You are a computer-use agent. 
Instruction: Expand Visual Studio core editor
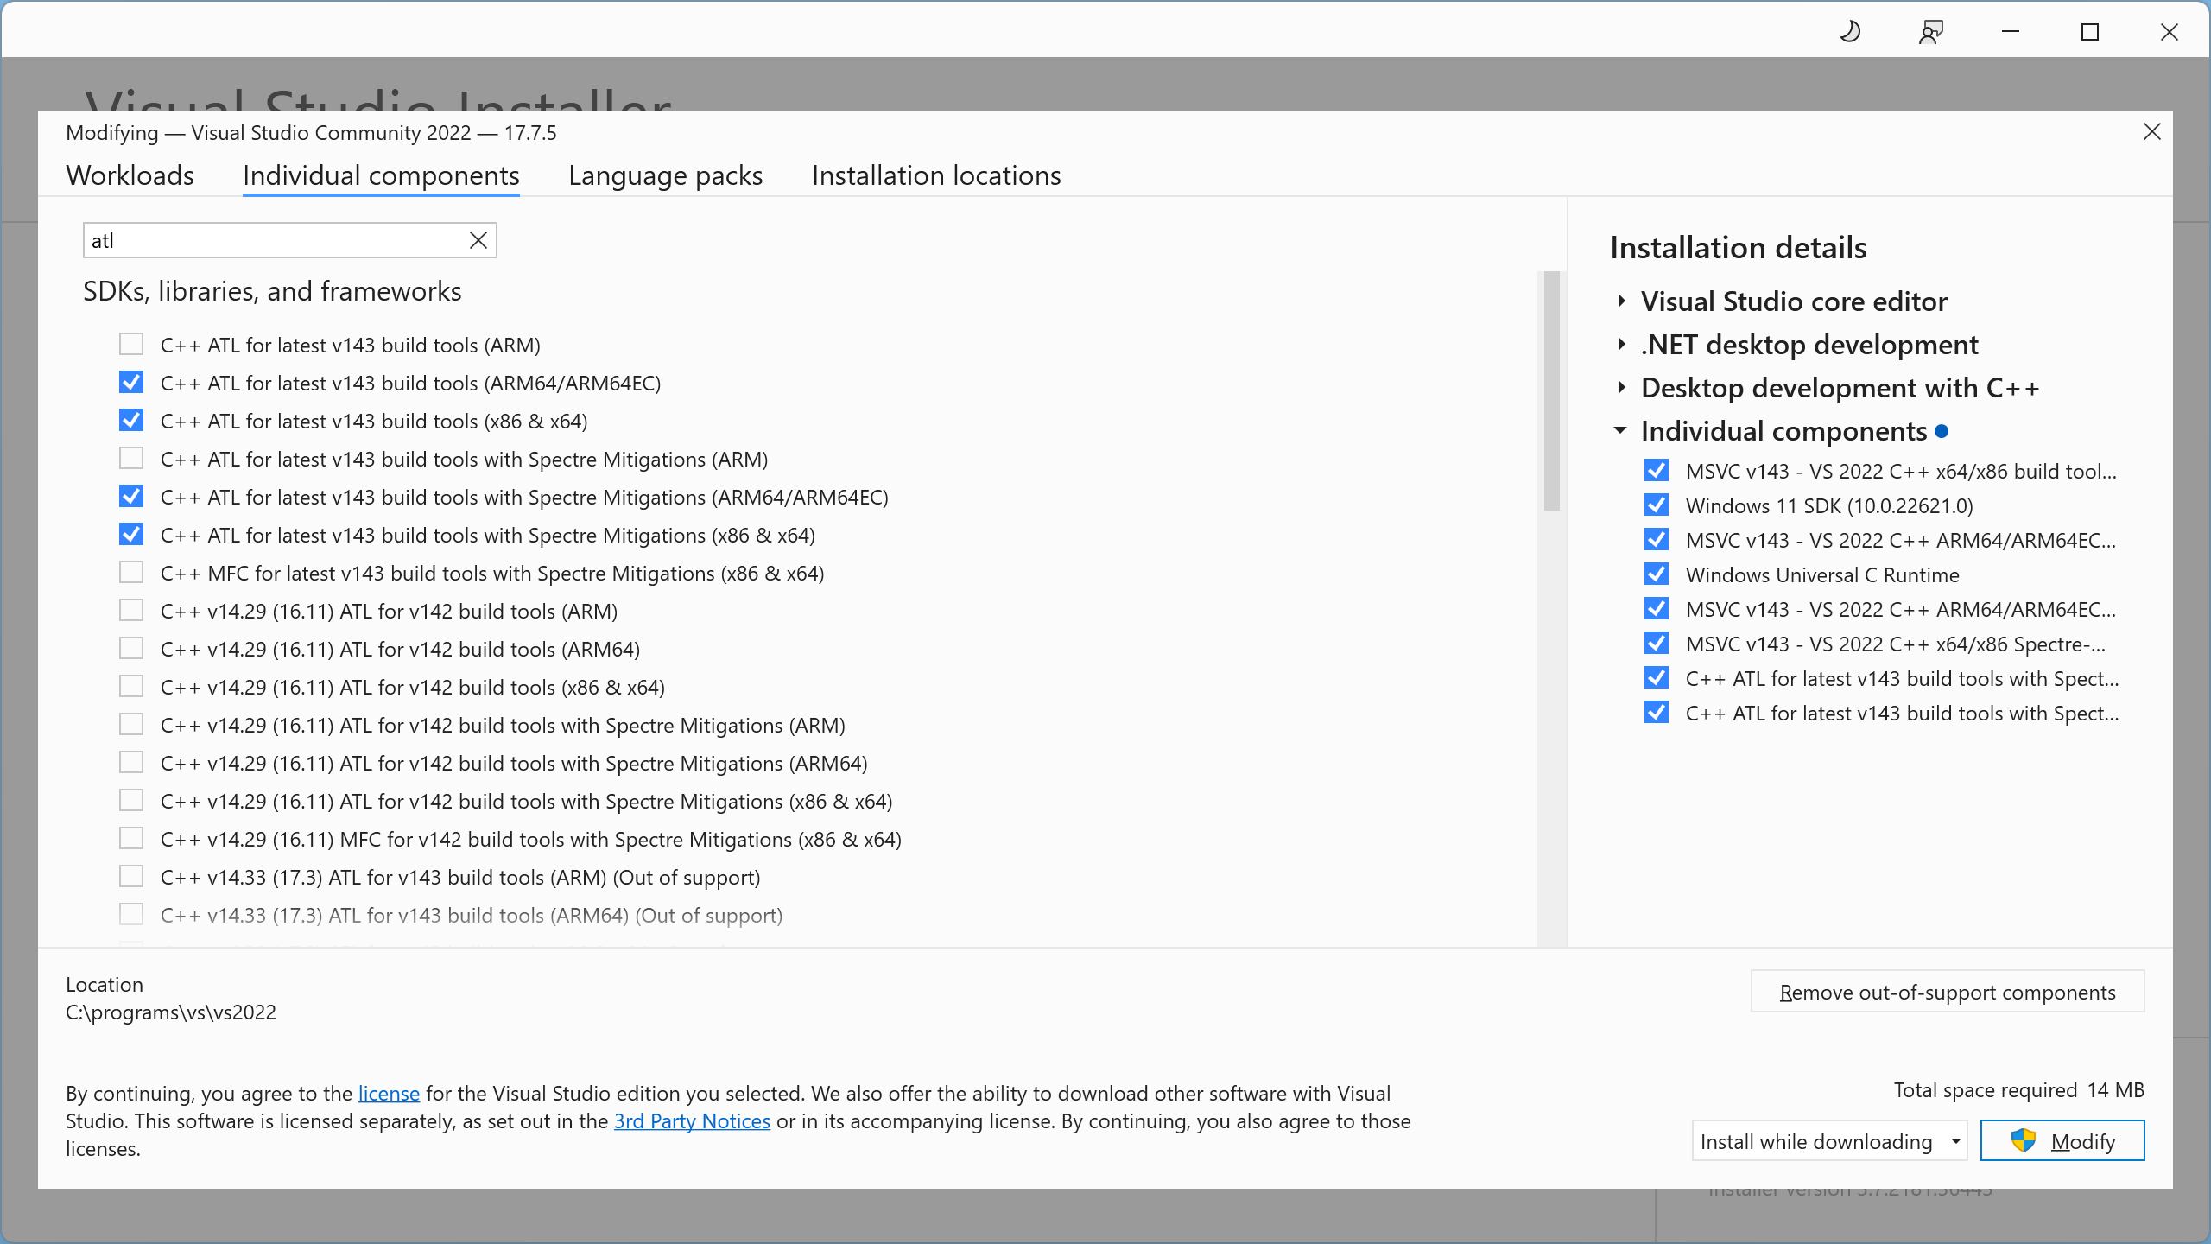tap(1621, 301)
